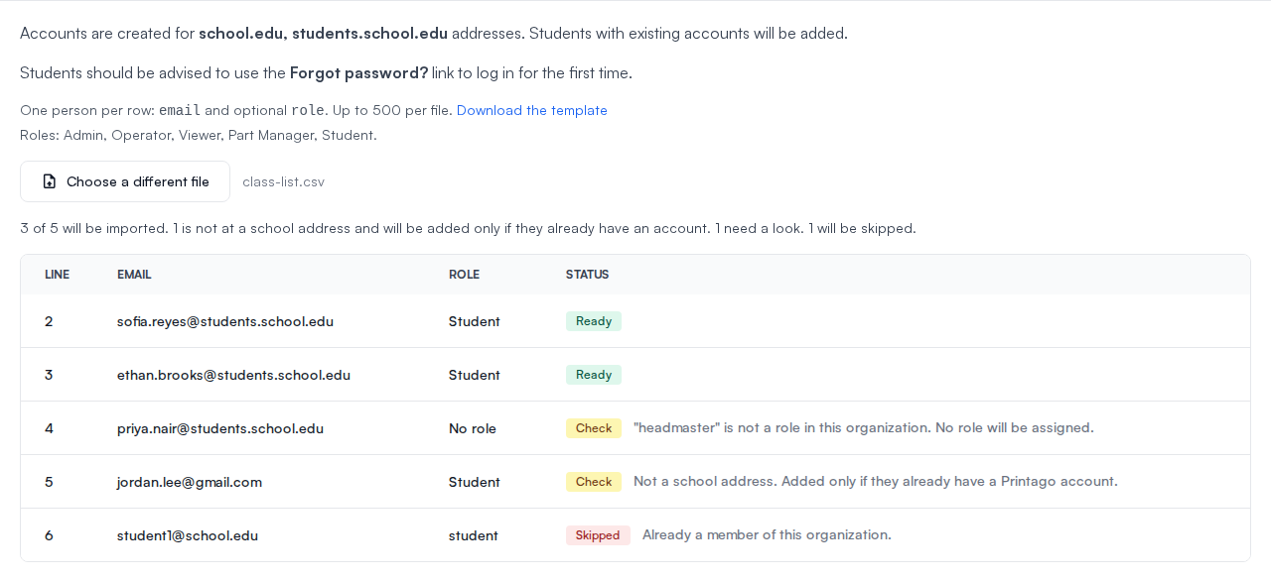Select sofia.reyes@students.school.edu email cell
Viewport: 1271px width, 582px height.
(x=225, y=321)
